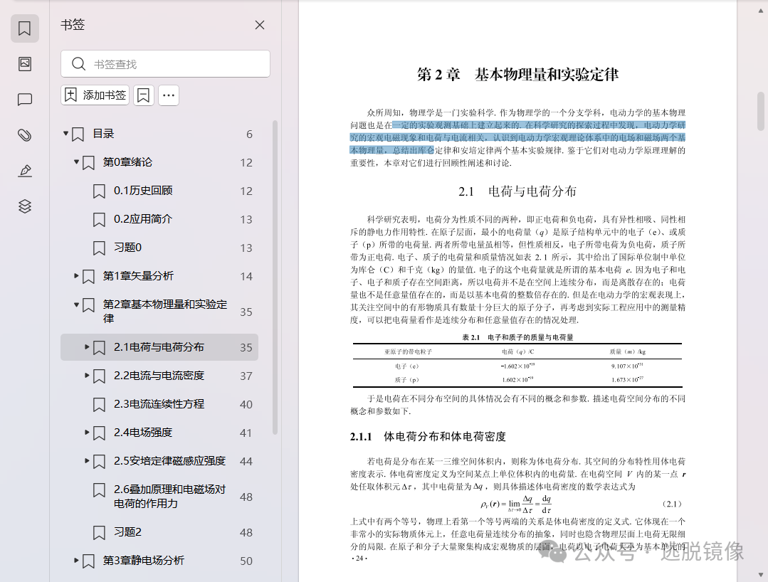Collapse the 第0章绪论 node

(x=77, y=162)
